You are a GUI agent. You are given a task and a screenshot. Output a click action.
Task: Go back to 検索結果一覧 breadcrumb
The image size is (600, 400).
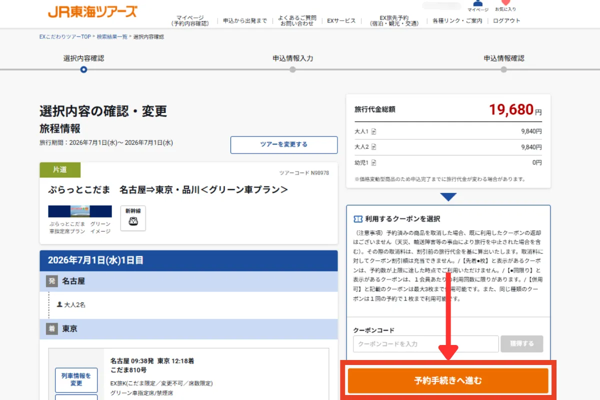(112, 37)
